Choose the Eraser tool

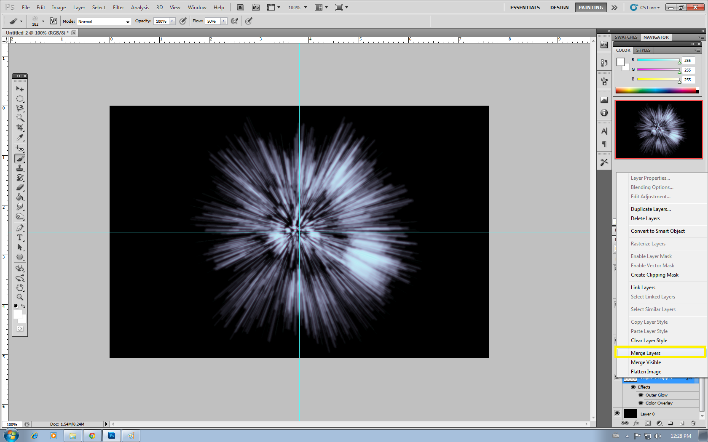point(20,188)
